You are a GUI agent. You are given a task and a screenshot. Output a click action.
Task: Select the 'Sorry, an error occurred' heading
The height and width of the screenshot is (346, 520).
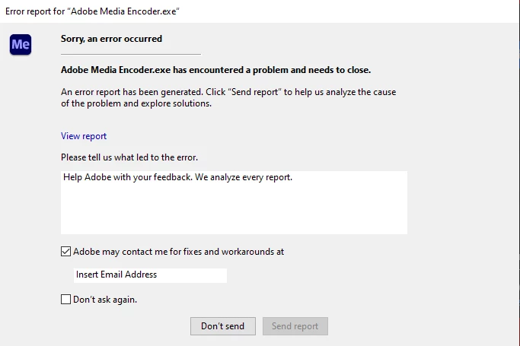[x=111, y=39]
